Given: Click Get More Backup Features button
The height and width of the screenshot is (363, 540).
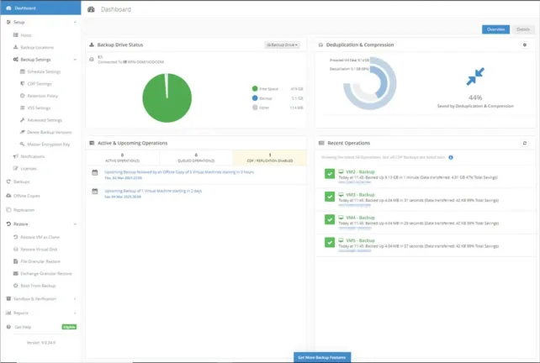Looking at the screenshot, I should 323,357.
